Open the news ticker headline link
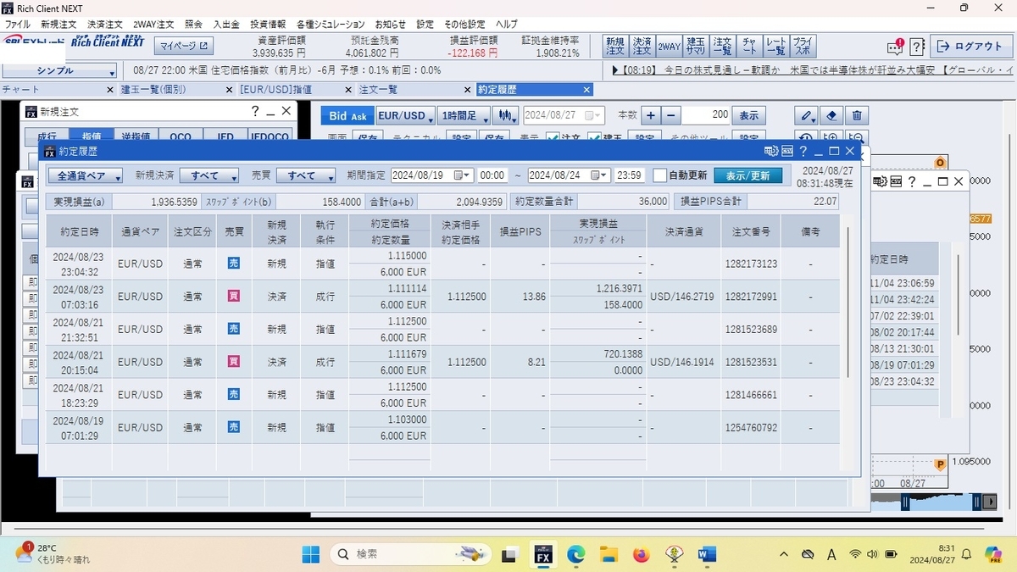1017x572 pixels. (x=812, y=71)
